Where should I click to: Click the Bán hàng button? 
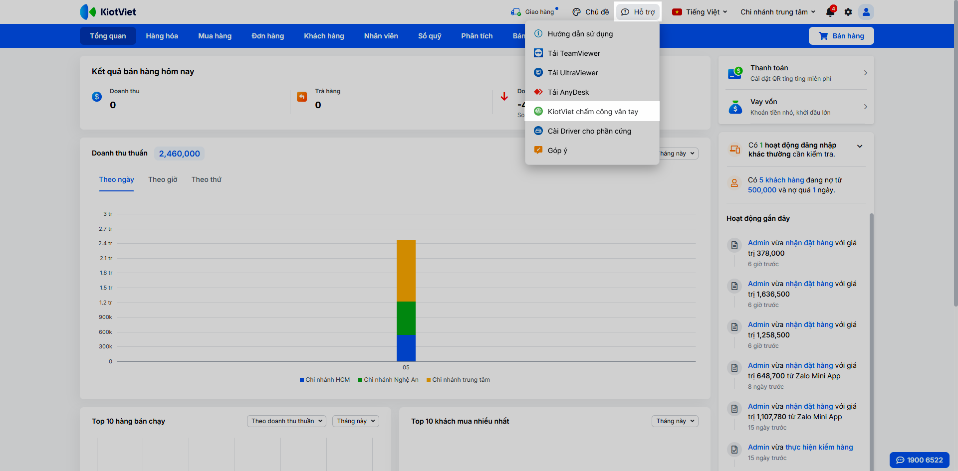841,36
